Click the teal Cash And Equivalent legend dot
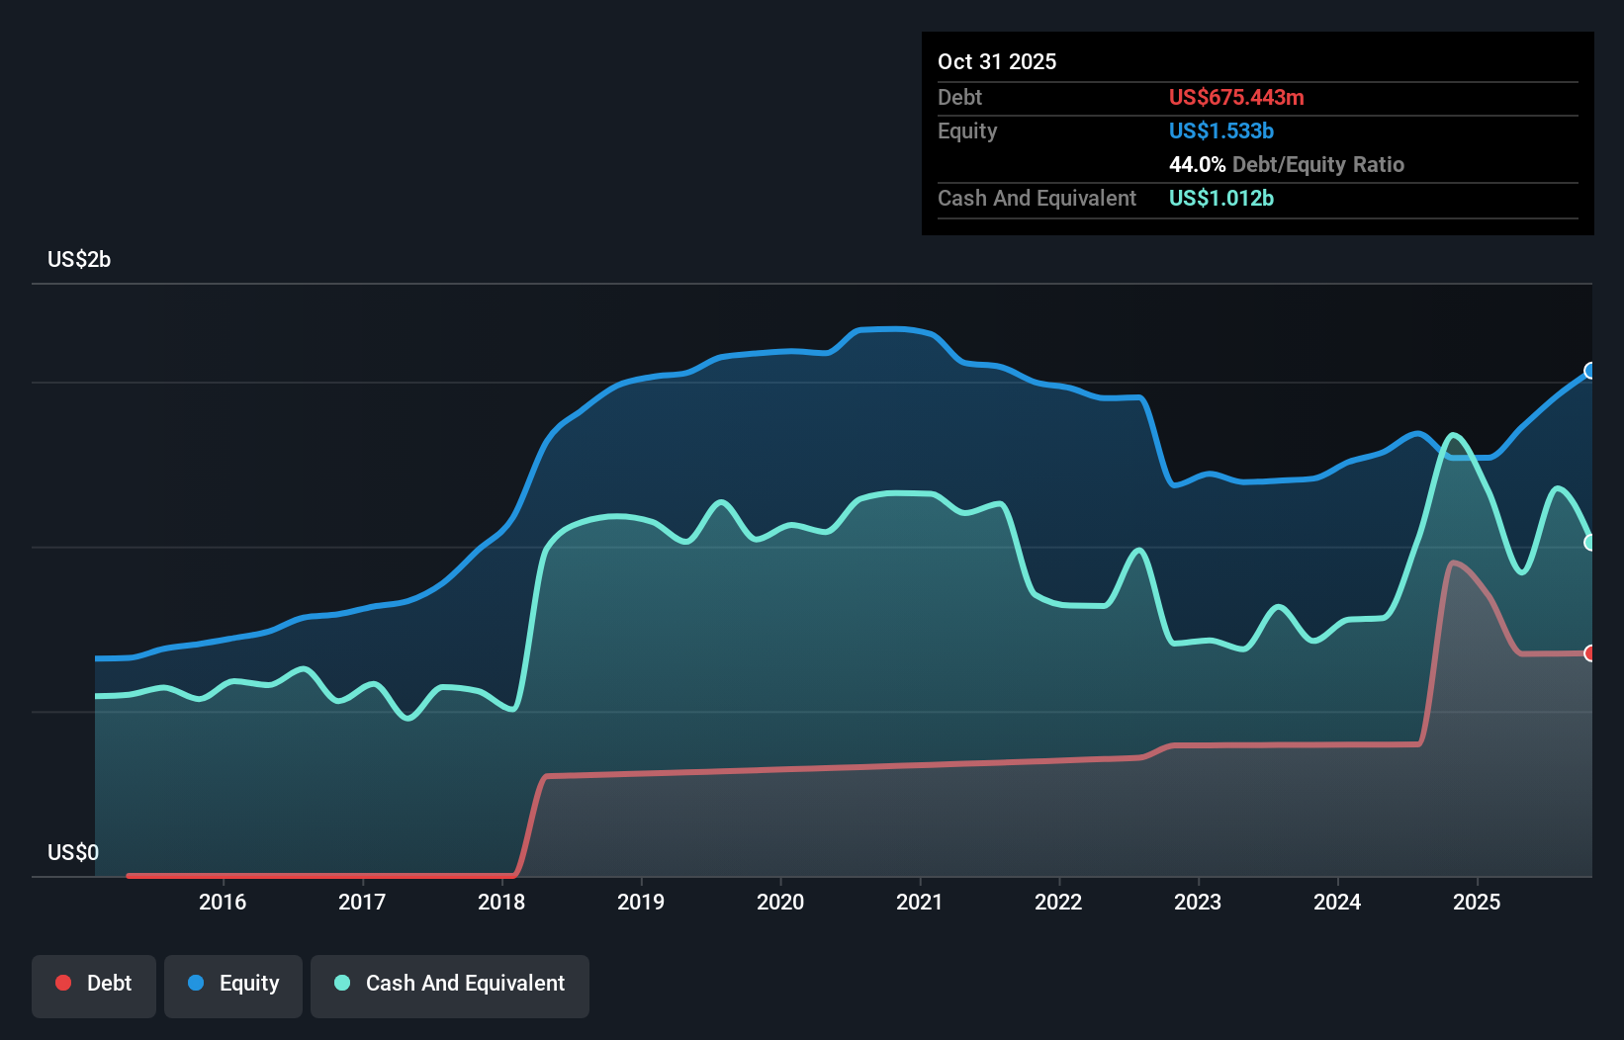 click(340, 983)
